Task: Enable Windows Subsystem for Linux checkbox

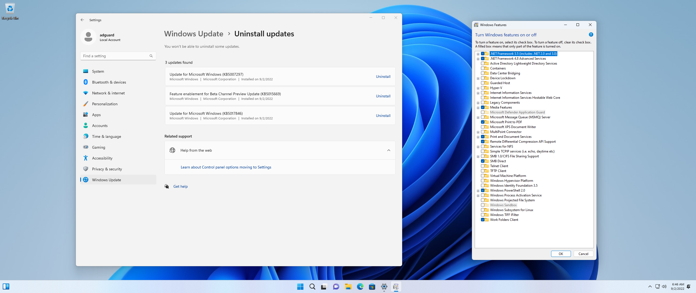Action: coord(483,210)
